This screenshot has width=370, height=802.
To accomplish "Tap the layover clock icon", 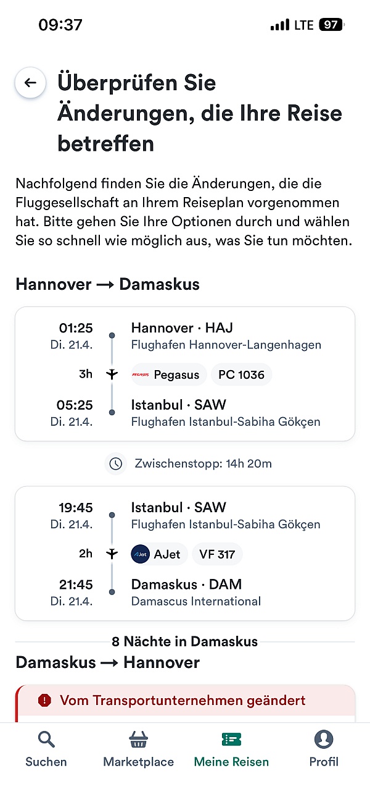I will (x=115, y=463).
